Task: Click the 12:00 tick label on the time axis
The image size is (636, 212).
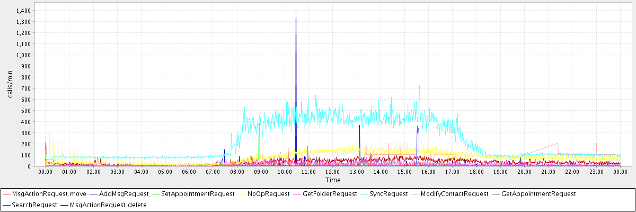Action: [x=332, y=172]
